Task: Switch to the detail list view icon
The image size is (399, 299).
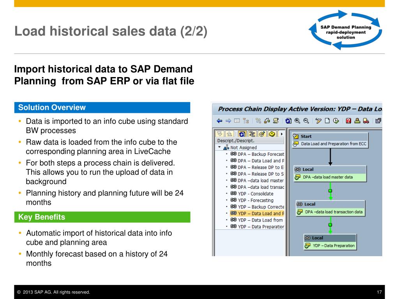Action: tap(237, 121)
